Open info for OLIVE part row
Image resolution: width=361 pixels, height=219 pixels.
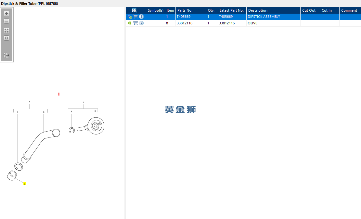click(x=141, y=23)
